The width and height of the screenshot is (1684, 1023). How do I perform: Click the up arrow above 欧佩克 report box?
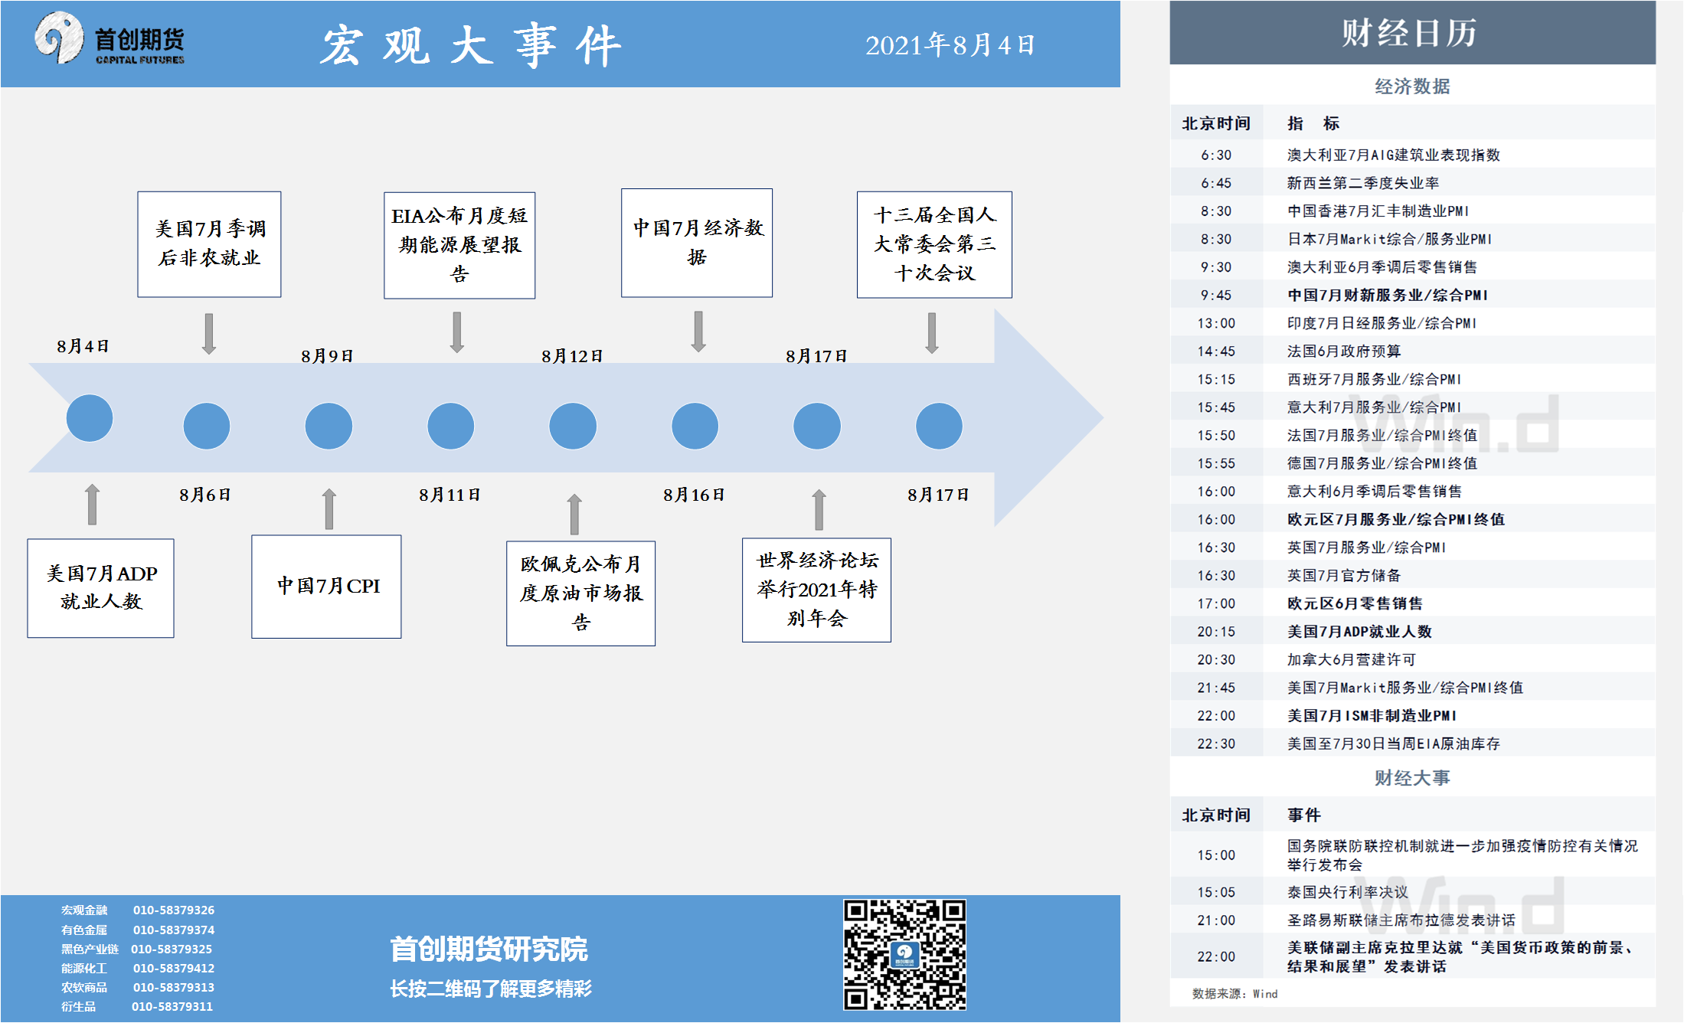(x=574, y=514)
